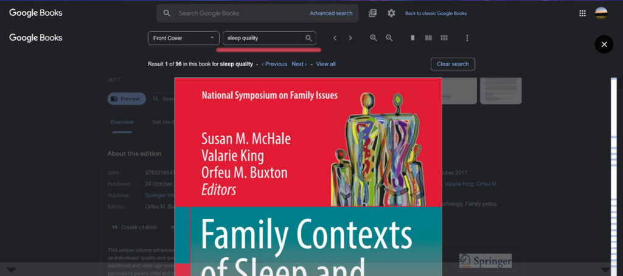Switch to thumbnail grid view

click(444, 38)
